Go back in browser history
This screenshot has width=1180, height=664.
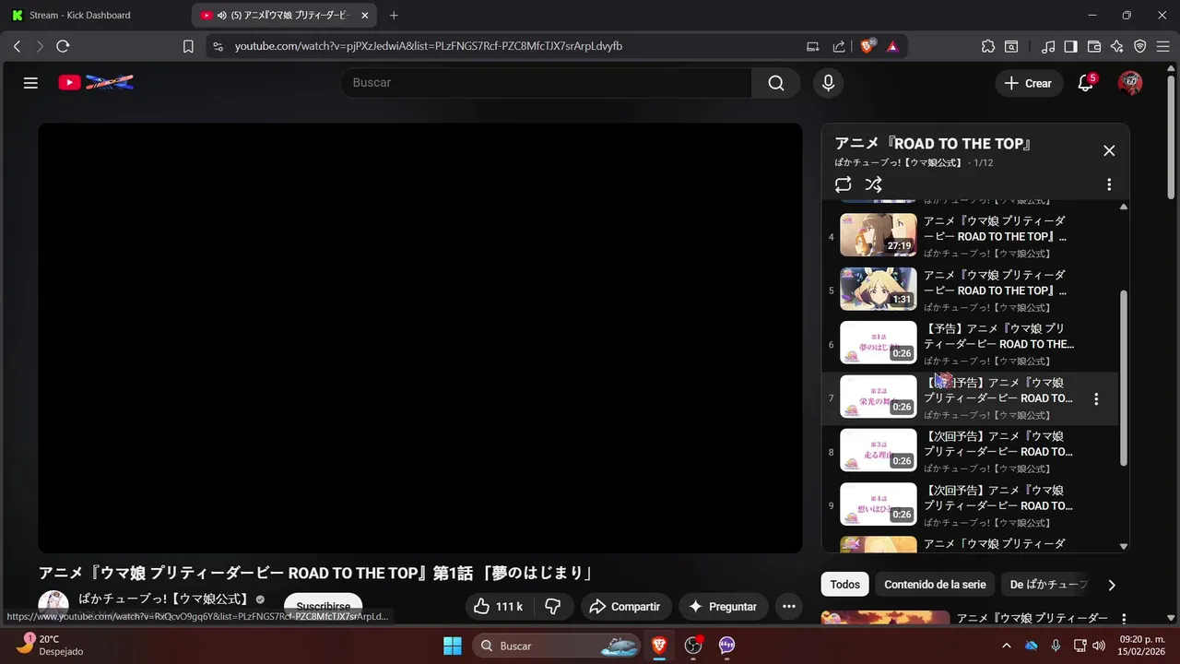(x=17, y=46)
